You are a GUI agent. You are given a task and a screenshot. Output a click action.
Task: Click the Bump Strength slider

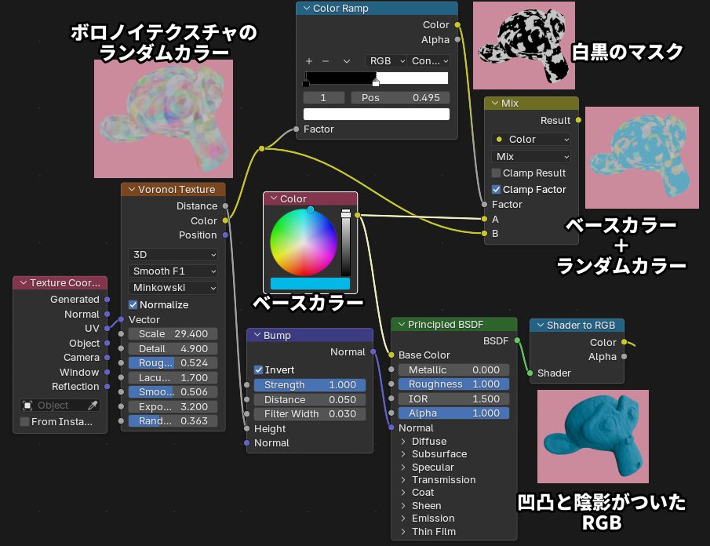coord(309,385)
